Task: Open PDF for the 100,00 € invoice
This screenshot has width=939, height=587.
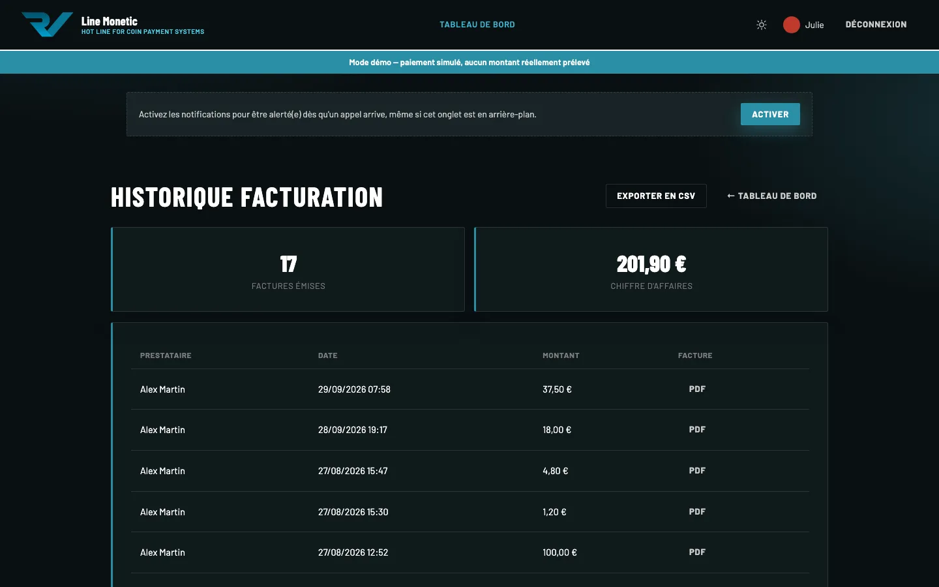Action: pyautogui.click(x=697, y=552)
